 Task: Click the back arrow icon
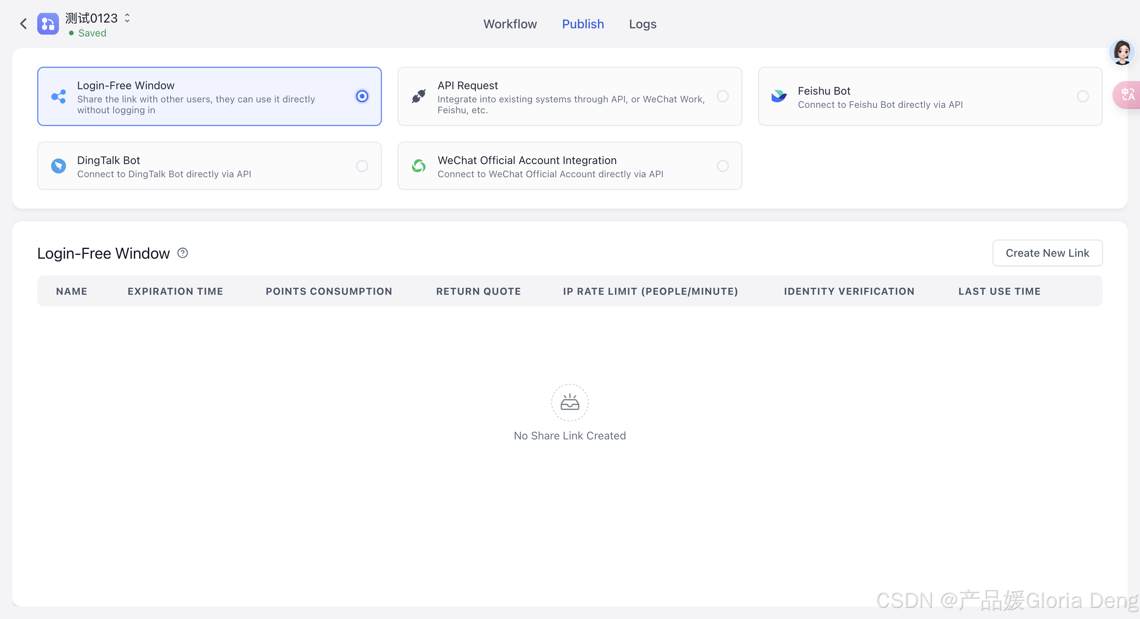23,24
